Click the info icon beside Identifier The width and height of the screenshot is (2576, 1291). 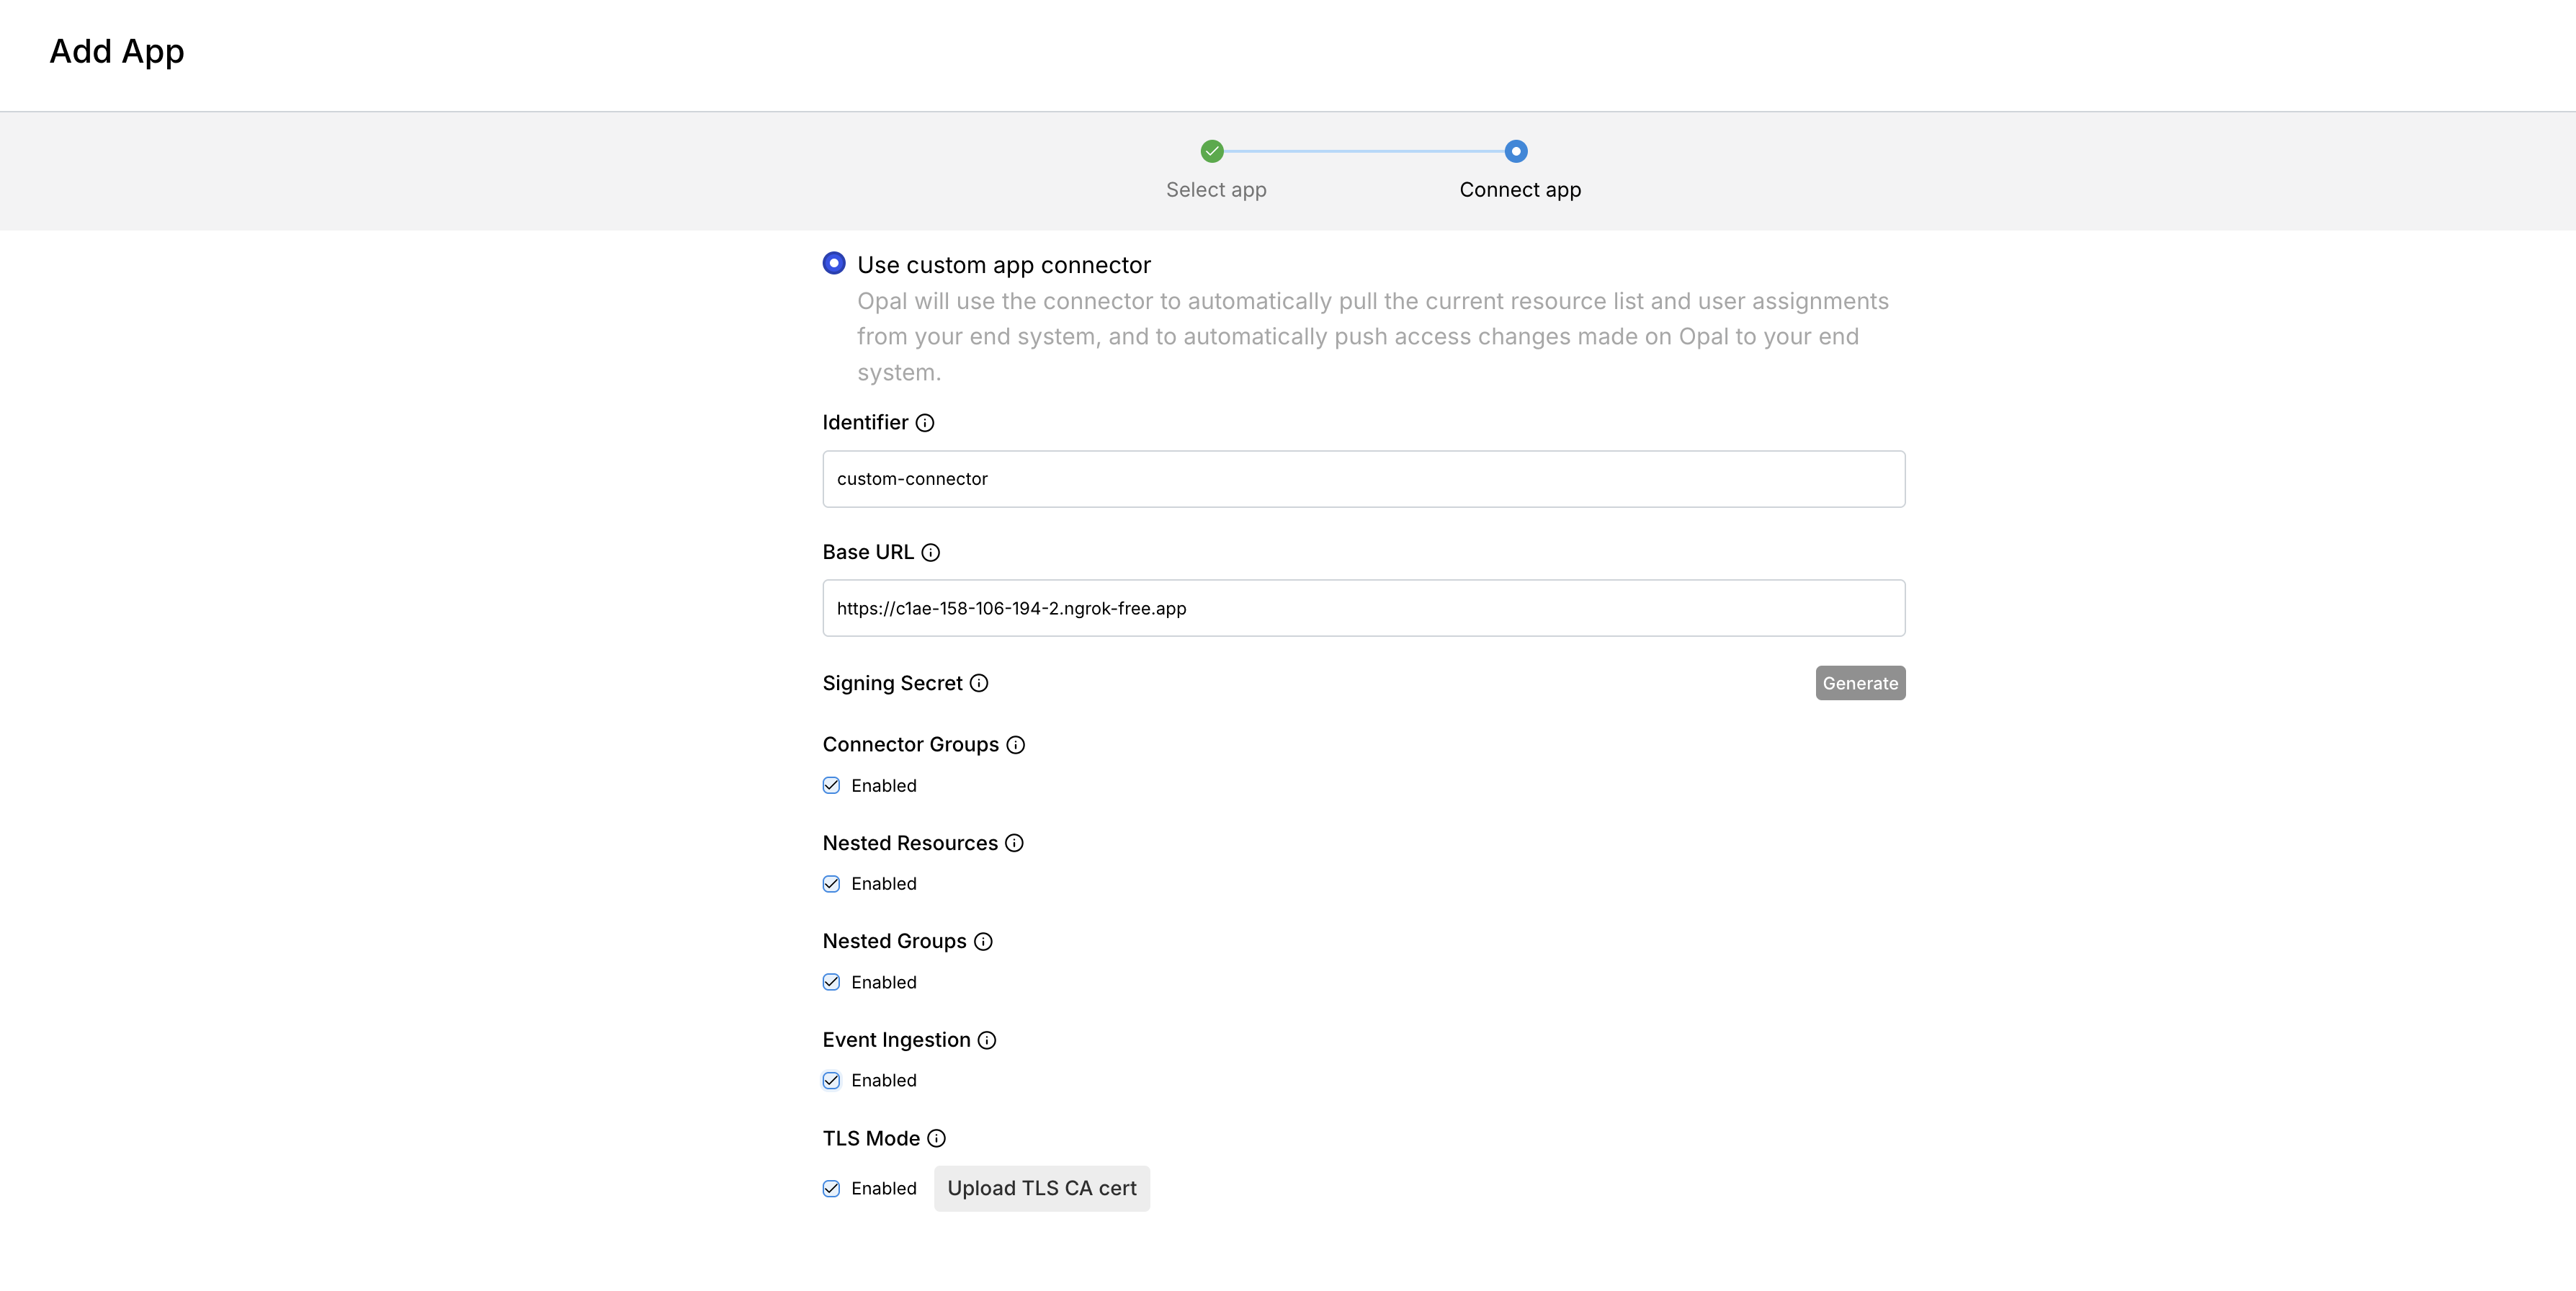[925, 423]
